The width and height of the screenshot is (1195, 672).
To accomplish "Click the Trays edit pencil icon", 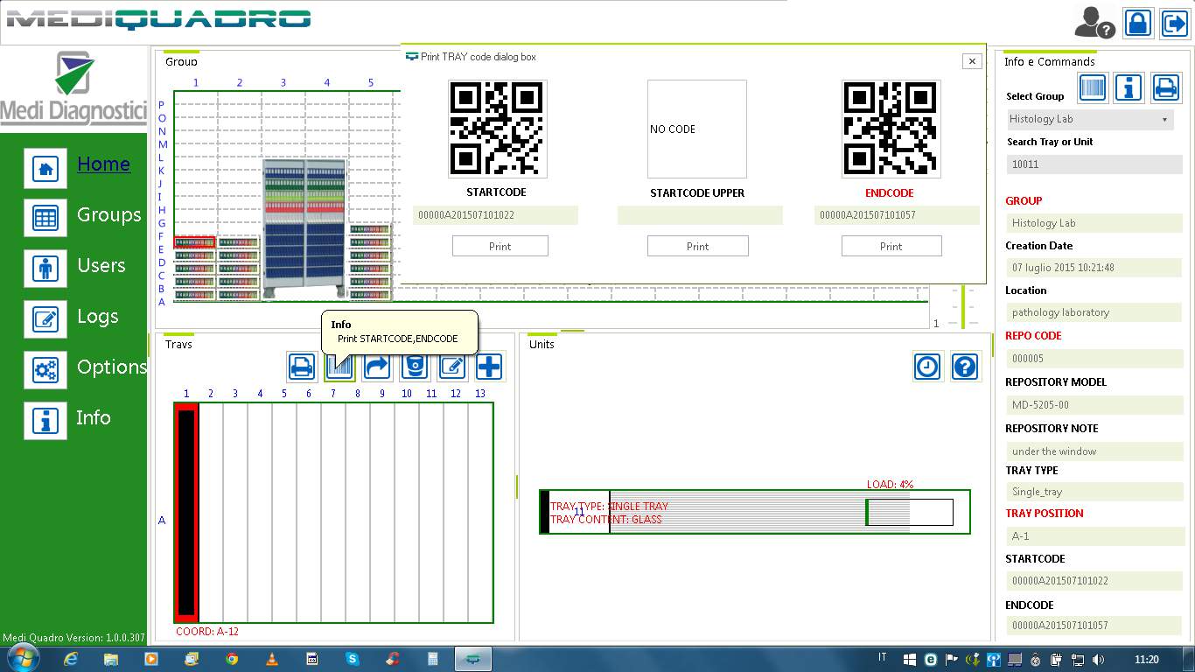I will point(451,367).
